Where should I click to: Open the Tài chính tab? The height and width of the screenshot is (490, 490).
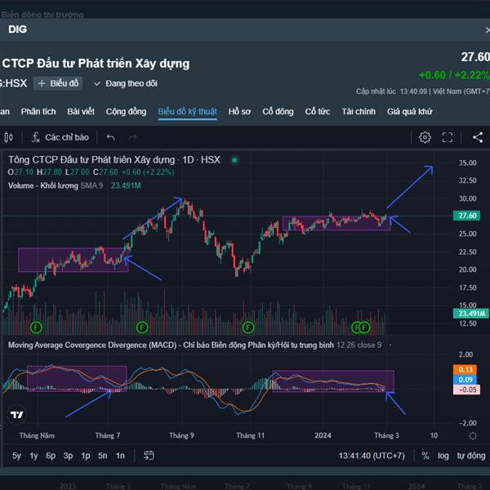pos(359,112)
